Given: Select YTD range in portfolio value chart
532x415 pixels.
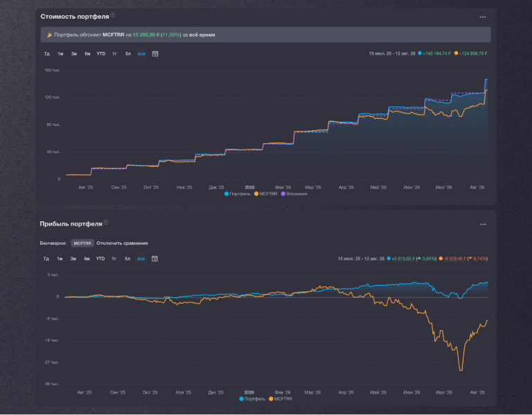Looking at the screenshot, I should pyautogui.click(x=100, y=54).
